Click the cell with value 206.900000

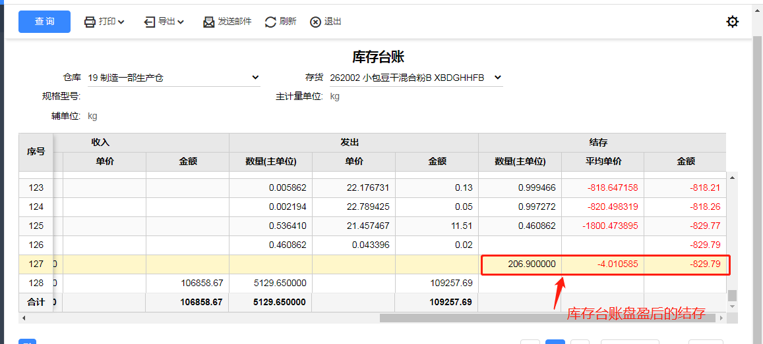coord(520,264)
